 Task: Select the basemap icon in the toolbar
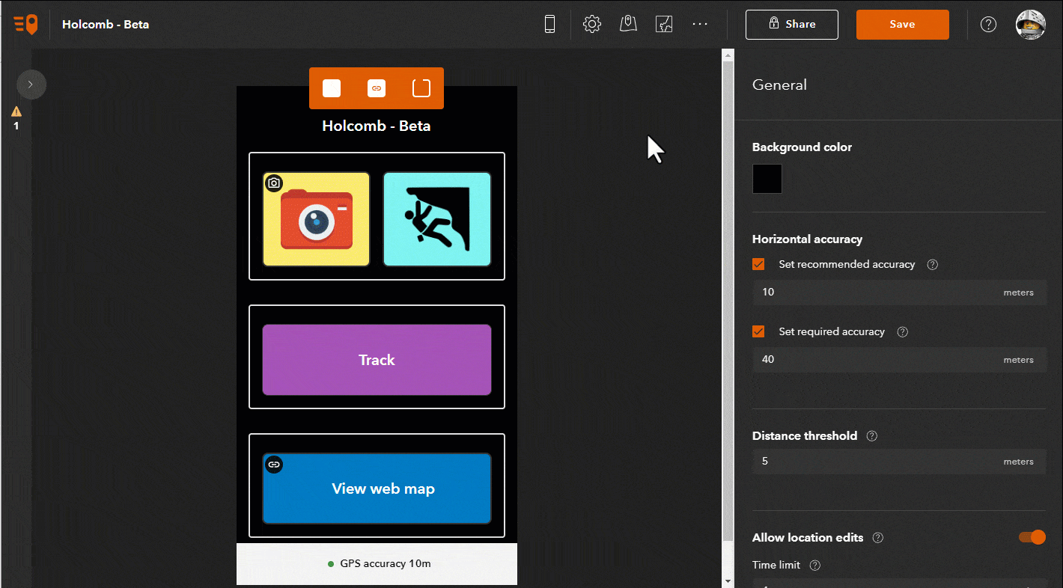664,24
